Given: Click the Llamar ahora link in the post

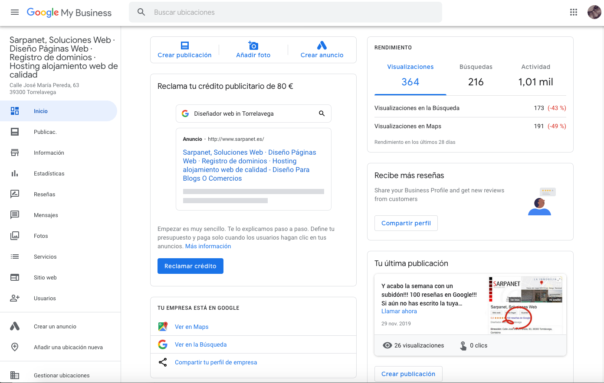Looking at the screenshot, I should 399,311.
